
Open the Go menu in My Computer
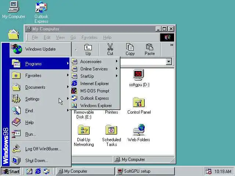73,37
